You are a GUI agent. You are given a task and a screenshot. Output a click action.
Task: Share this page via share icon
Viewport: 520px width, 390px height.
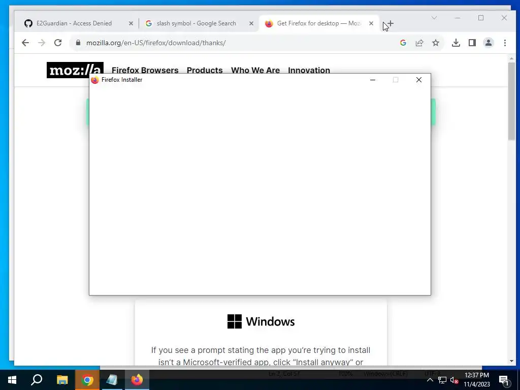pyautogui.click(x=419, y=43)
